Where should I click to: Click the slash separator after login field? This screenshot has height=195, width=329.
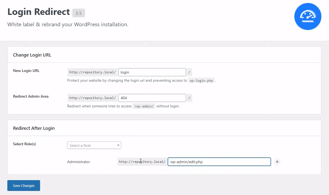(x=189, y=72)
